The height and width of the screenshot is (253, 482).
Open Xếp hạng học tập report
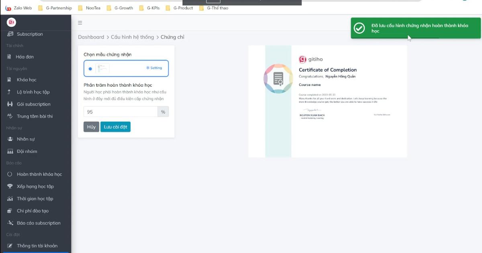[35, 186]
